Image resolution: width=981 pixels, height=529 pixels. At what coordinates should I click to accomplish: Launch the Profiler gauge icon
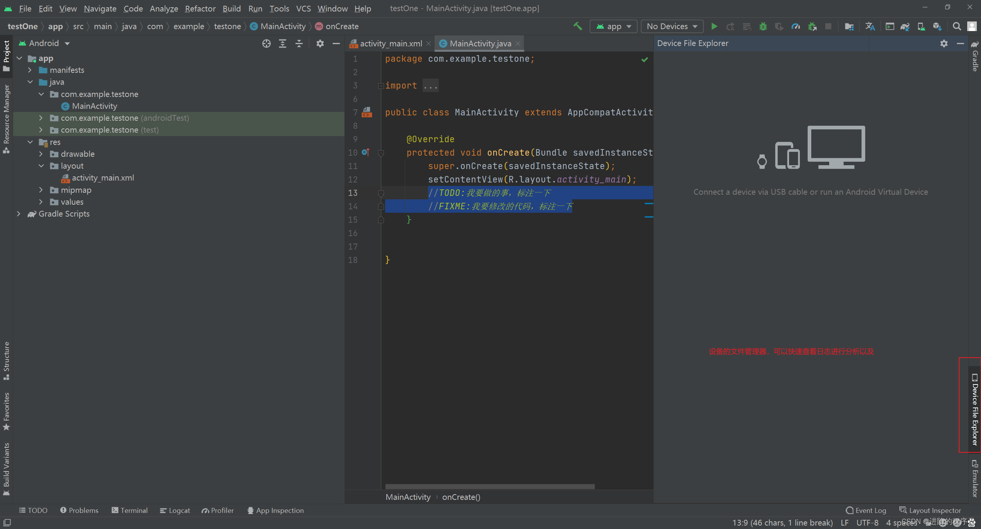[x=796, y=26]
